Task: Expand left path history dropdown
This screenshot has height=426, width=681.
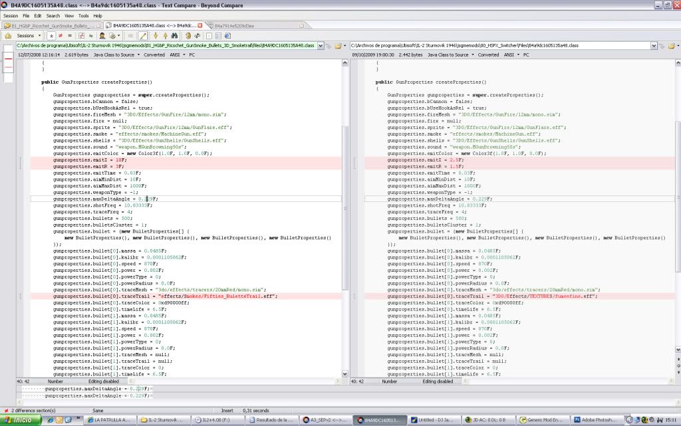Action: [321, 46]
